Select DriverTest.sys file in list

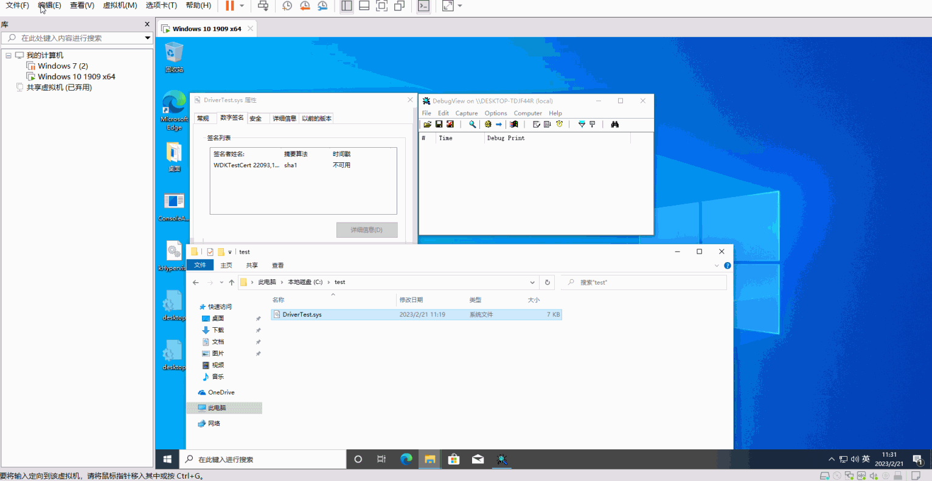417,314
